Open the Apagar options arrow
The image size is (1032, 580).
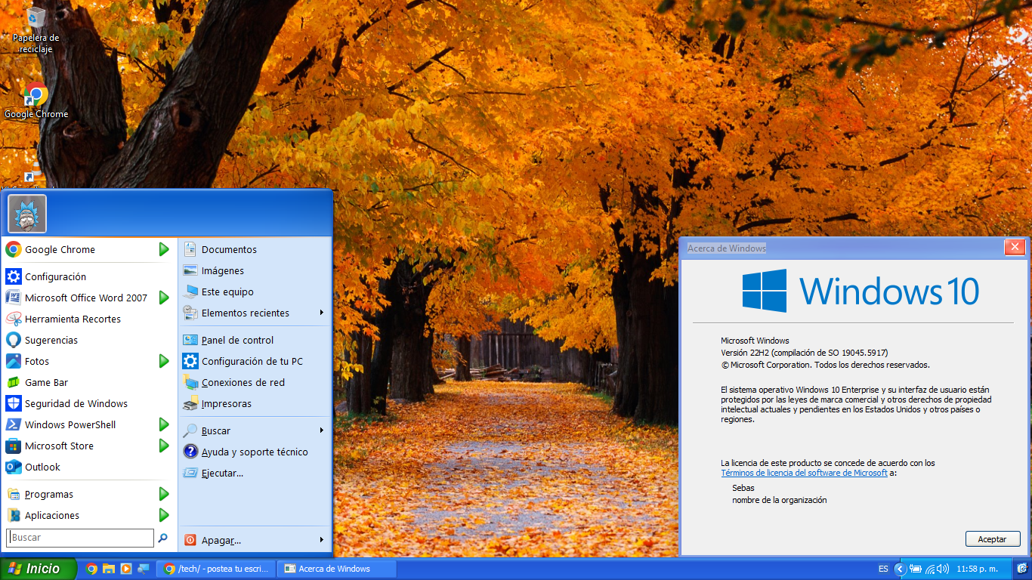pyautogui.click(x=322, y=540)
